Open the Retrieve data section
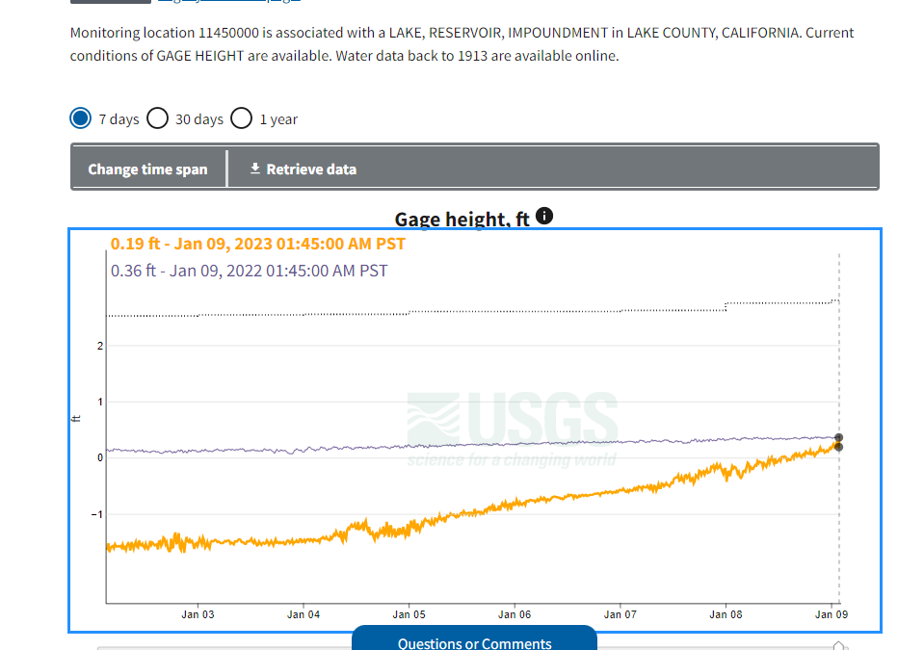Viewport: 924px width, 650px height. coord(303,169)
